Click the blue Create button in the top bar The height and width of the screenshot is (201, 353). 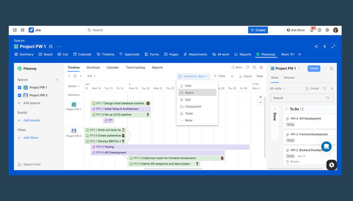(x=258, y=30)
